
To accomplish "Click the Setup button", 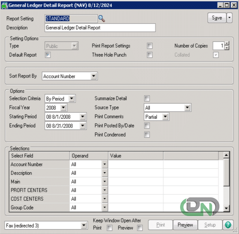I will [210, 225].
